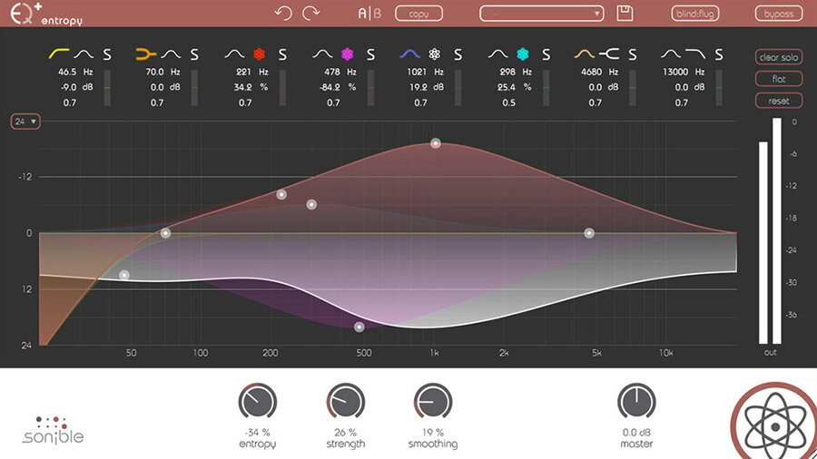
Task: Click the 1k band node at the curve peak
Action: click(x=436, y=143)
